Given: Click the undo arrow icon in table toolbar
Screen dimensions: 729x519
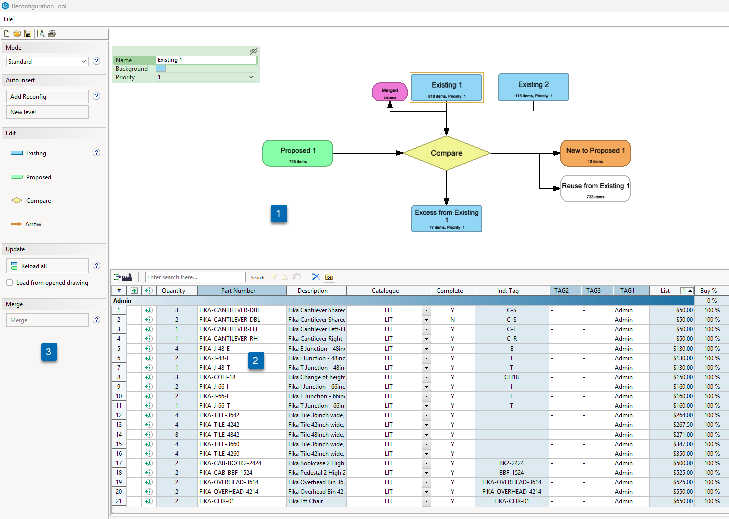Looking at the screenshot, I should pyautogui.click(x=297, y=277).
